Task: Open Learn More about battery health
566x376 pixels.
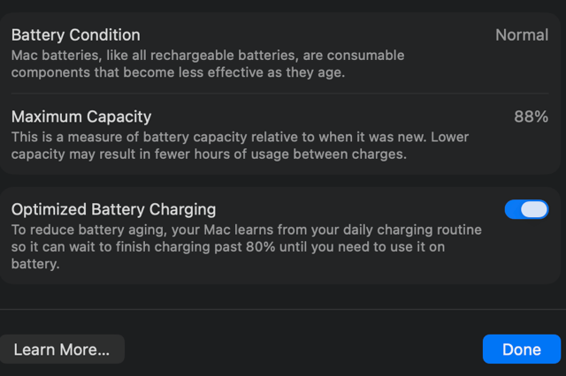Action: [x=62, y=350]
